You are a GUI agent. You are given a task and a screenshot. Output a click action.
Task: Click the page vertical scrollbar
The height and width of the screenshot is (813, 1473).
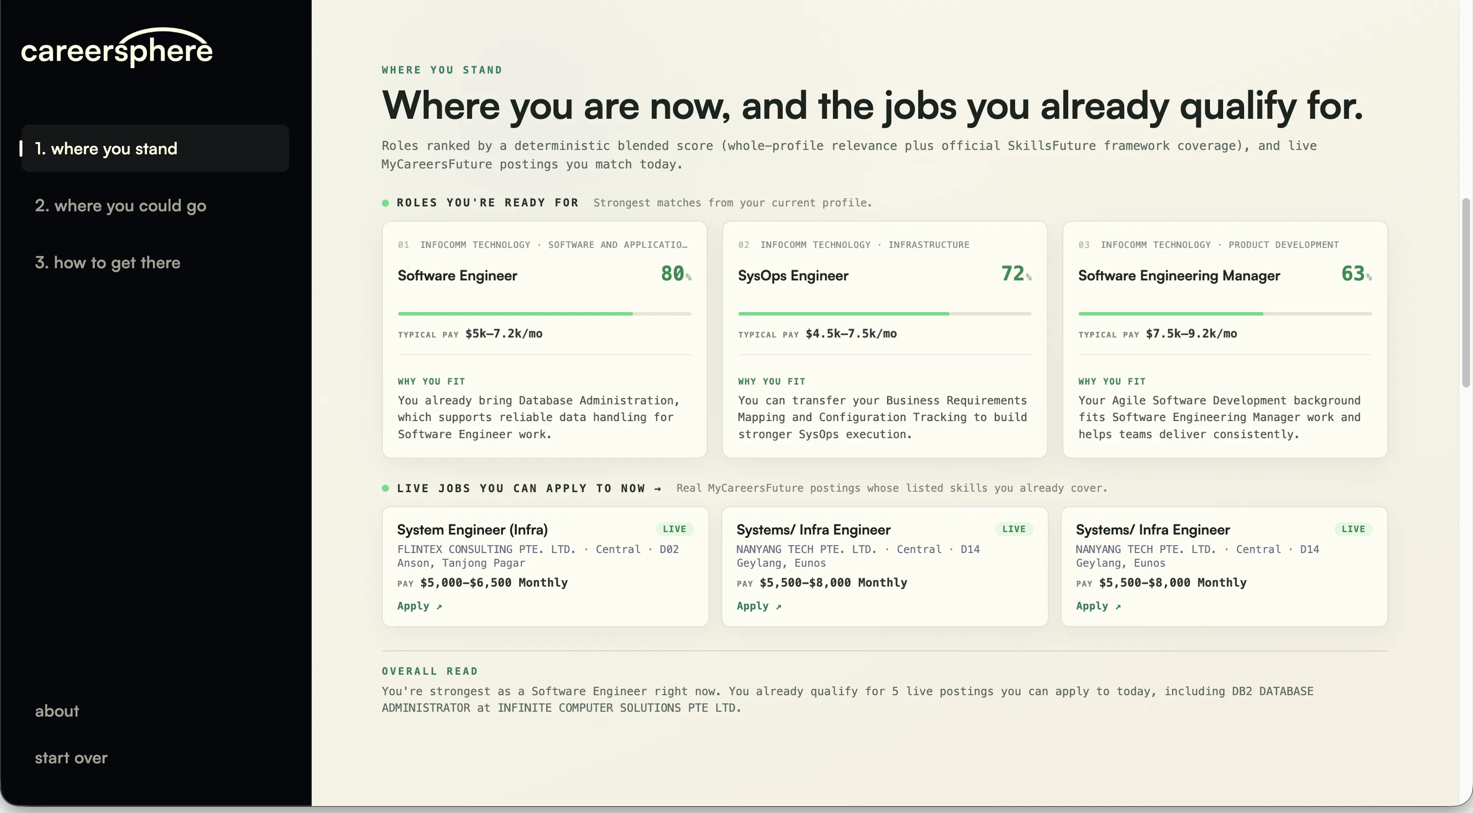click(x=1466, y=293)
